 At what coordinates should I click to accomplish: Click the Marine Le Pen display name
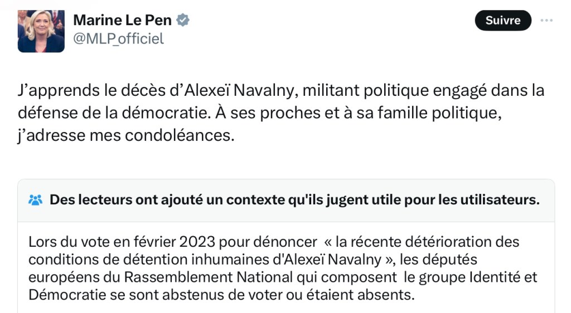(x=122, y=21)
